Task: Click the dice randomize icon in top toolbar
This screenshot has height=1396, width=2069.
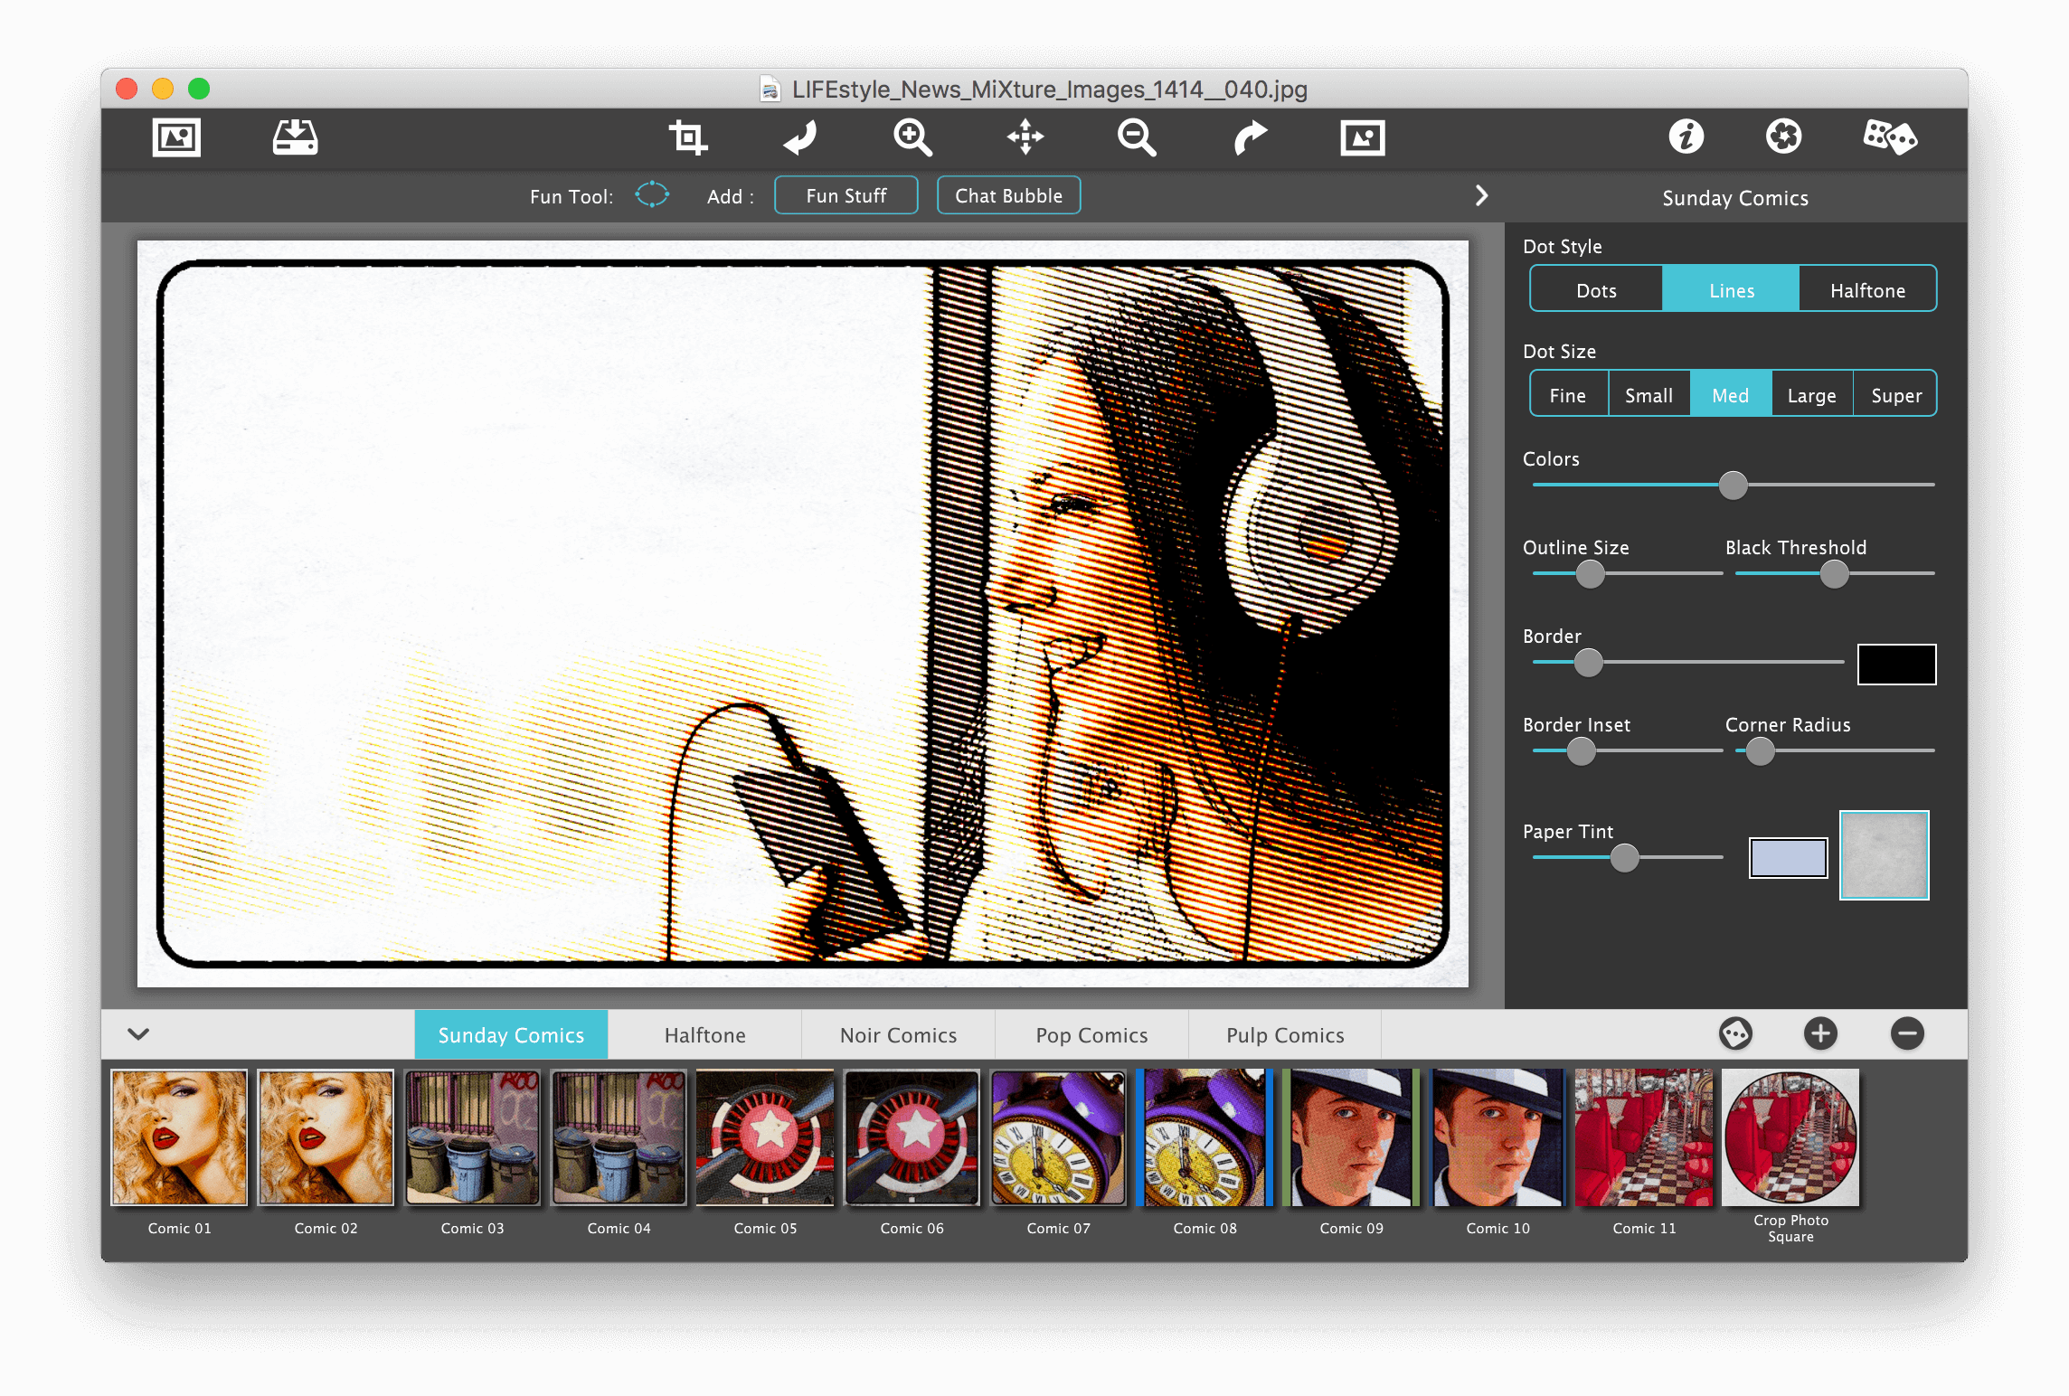Action: point(1889,137)
